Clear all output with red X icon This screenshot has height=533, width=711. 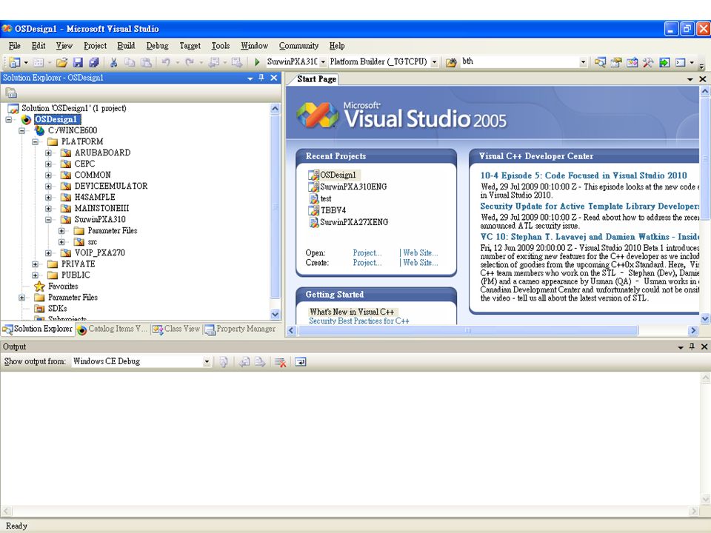coord(280,362)
